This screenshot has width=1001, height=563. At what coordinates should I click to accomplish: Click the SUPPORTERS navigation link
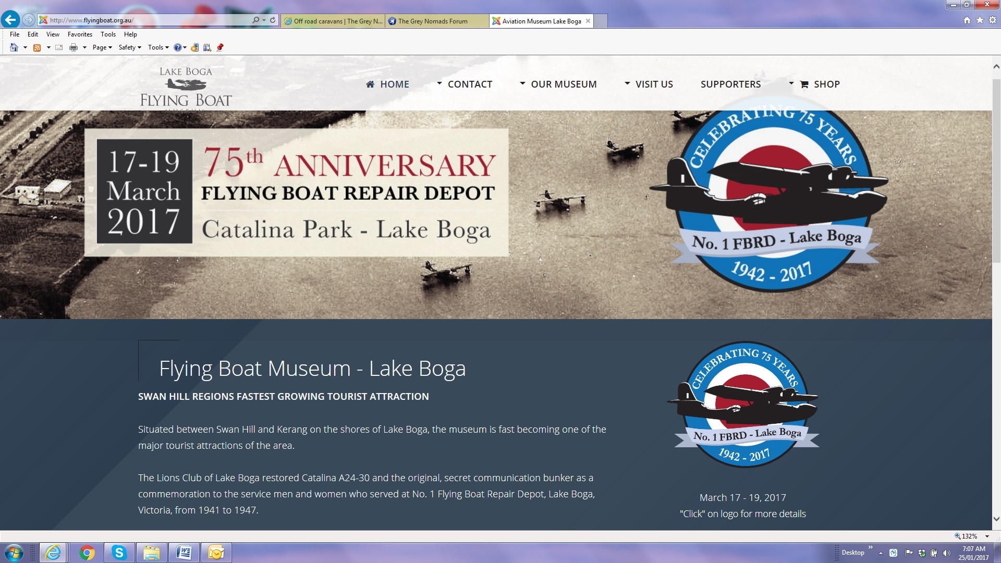click(730, 84)
